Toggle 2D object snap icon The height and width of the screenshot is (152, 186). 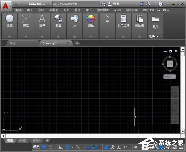tap(95, 147)
